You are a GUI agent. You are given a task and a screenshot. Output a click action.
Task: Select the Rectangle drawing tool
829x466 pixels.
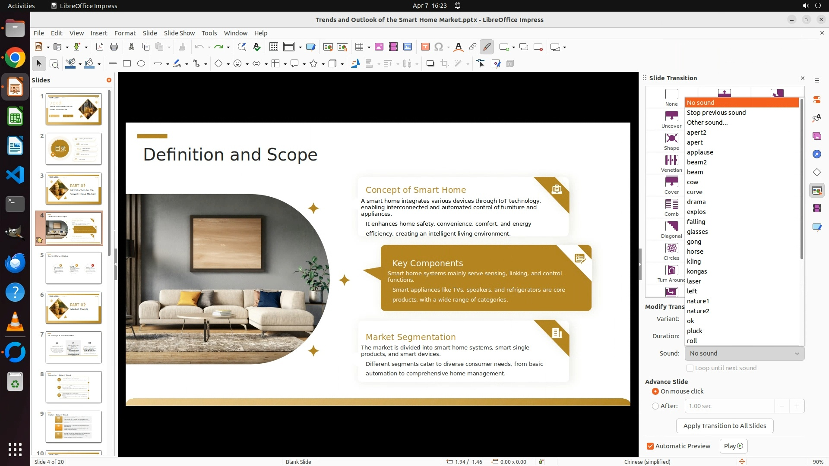click(x=127, y=64)
